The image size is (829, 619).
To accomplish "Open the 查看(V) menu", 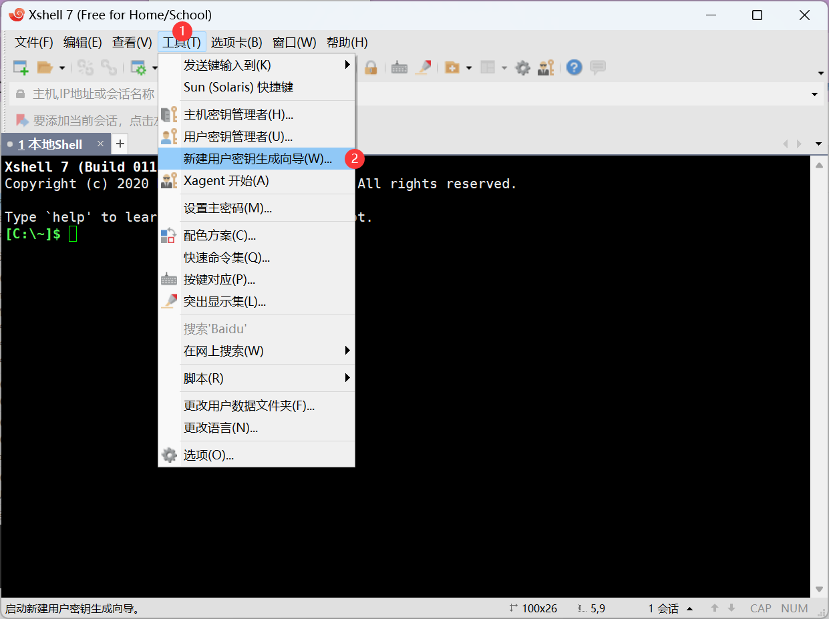I will tap(132, 43).
